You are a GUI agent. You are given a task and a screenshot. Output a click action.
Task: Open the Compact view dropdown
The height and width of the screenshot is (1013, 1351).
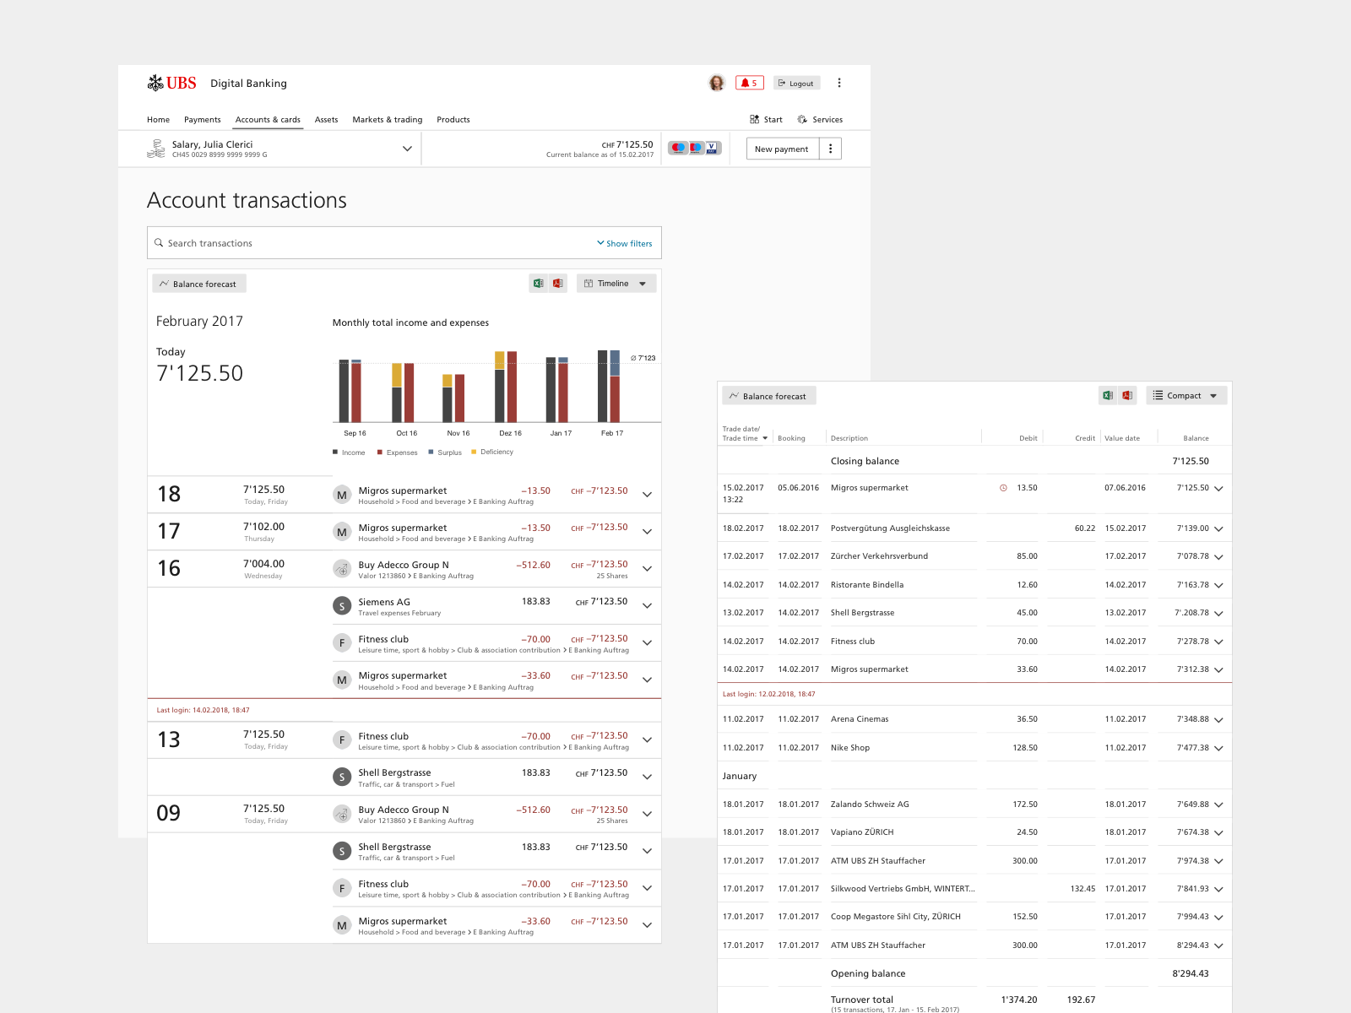[1186, 395]
